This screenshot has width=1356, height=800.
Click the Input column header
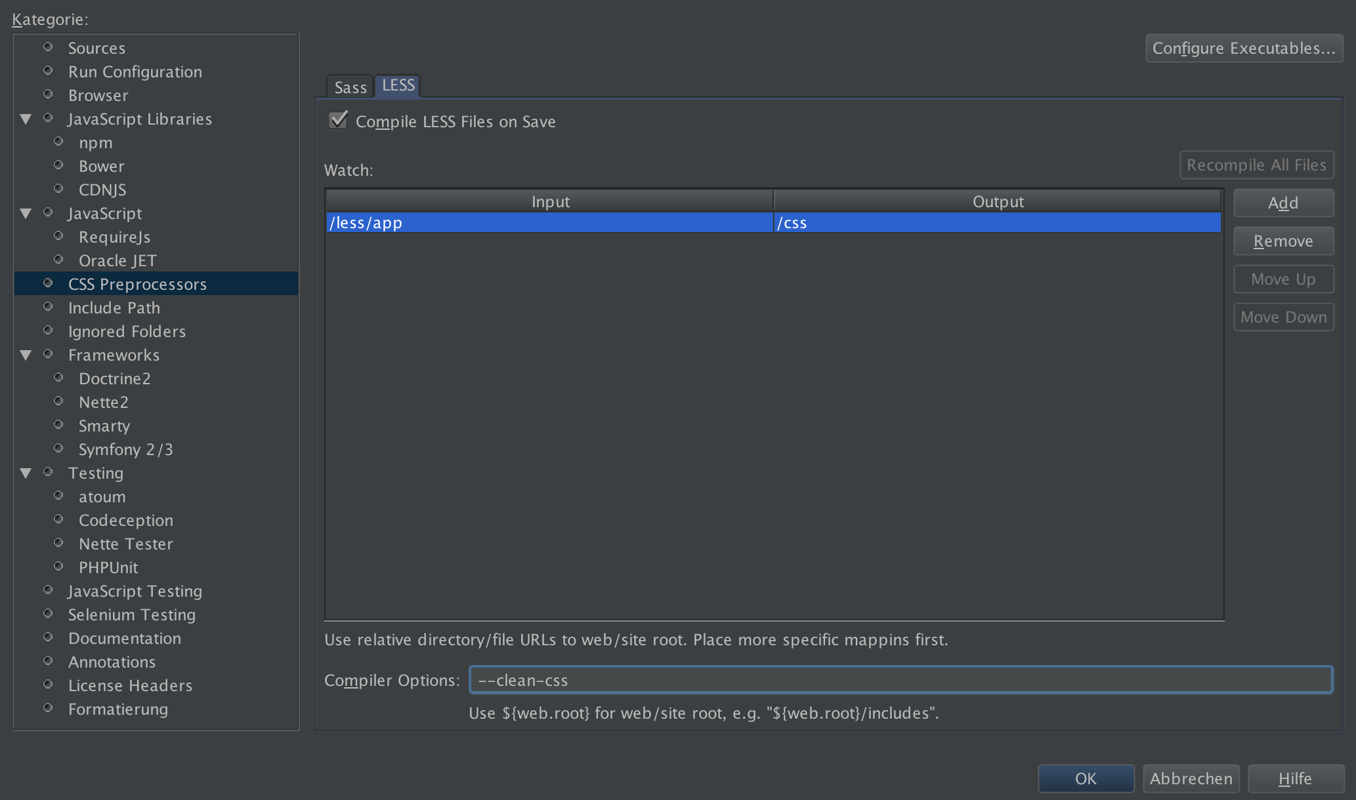pyautogui.click(x=550, y=201)
